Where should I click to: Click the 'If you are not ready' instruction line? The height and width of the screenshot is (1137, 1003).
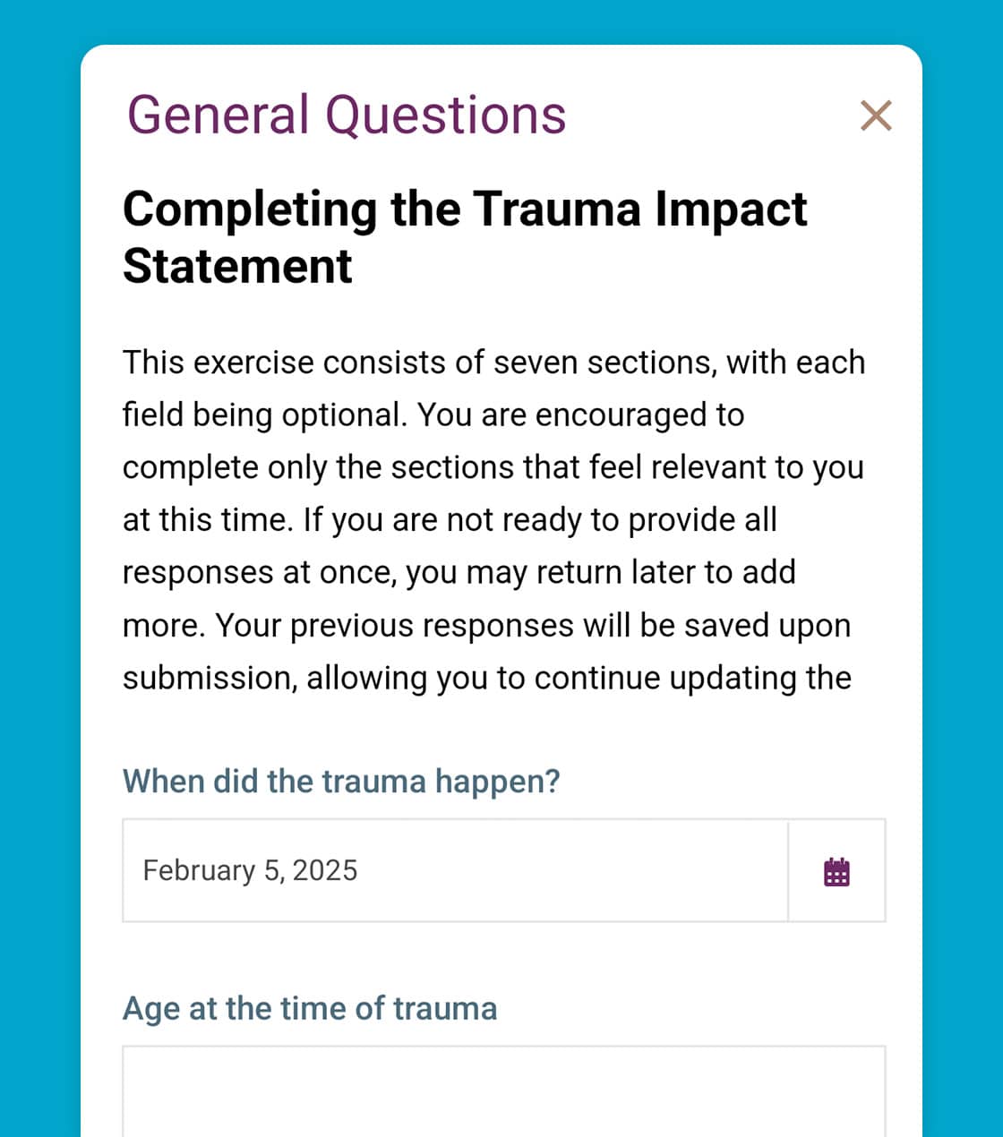pyautogui.click(x=450, y=520)
